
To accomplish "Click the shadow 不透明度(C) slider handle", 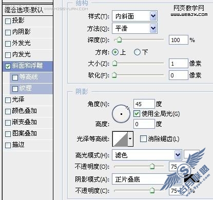I will (152, 190).
